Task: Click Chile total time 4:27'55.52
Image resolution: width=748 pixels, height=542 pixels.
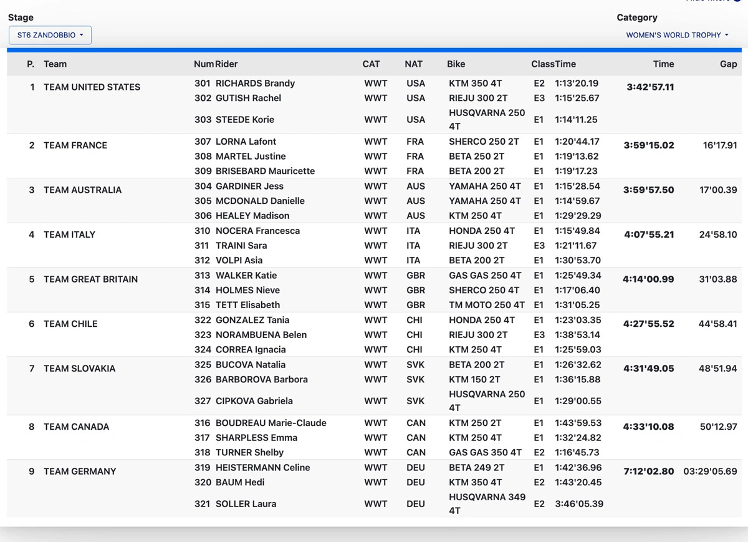Action: tap(649, 324)
